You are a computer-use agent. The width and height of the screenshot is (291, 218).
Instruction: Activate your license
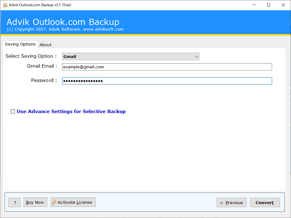click(x=73, y=202)
